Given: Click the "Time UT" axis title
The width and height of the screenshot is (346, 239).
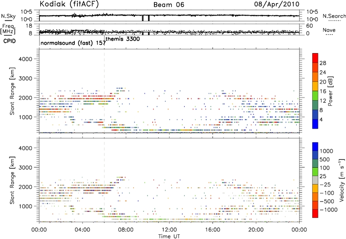Looking at the screenshot, I should point(169,236).
